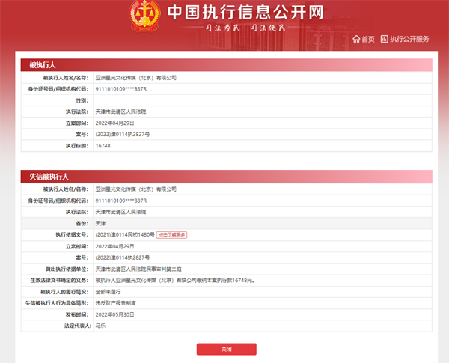
Task: Select the 16748 执行标的 value
Action: pos(103,146)
